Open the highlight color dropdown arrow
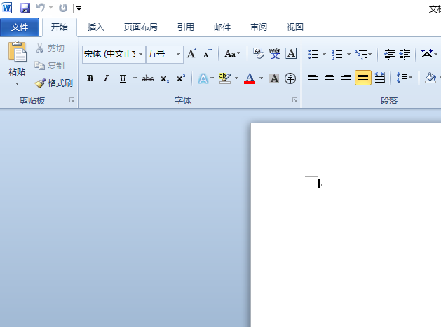 (x=236, y=78)
